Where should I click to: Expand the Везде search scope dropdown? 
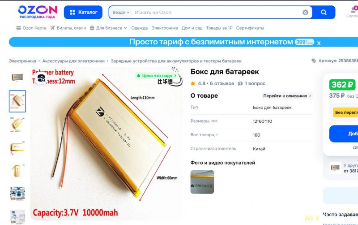pos(121,13)
